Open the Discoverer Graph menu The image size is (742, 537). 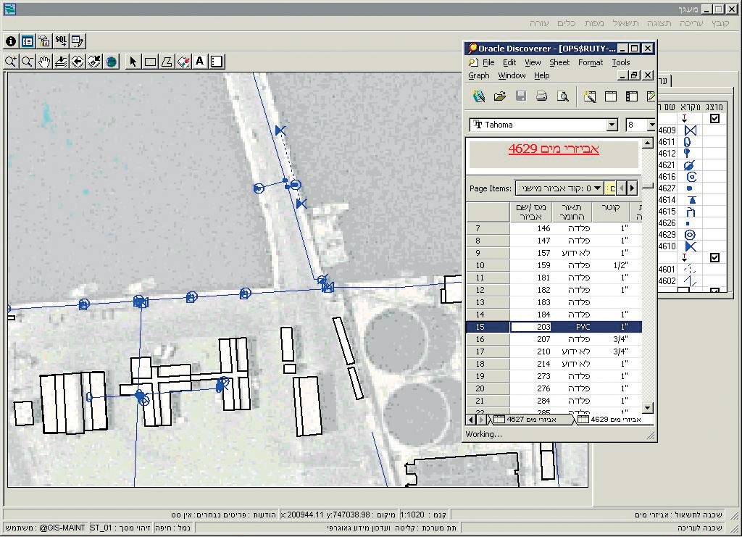click(x=479, y=75)
